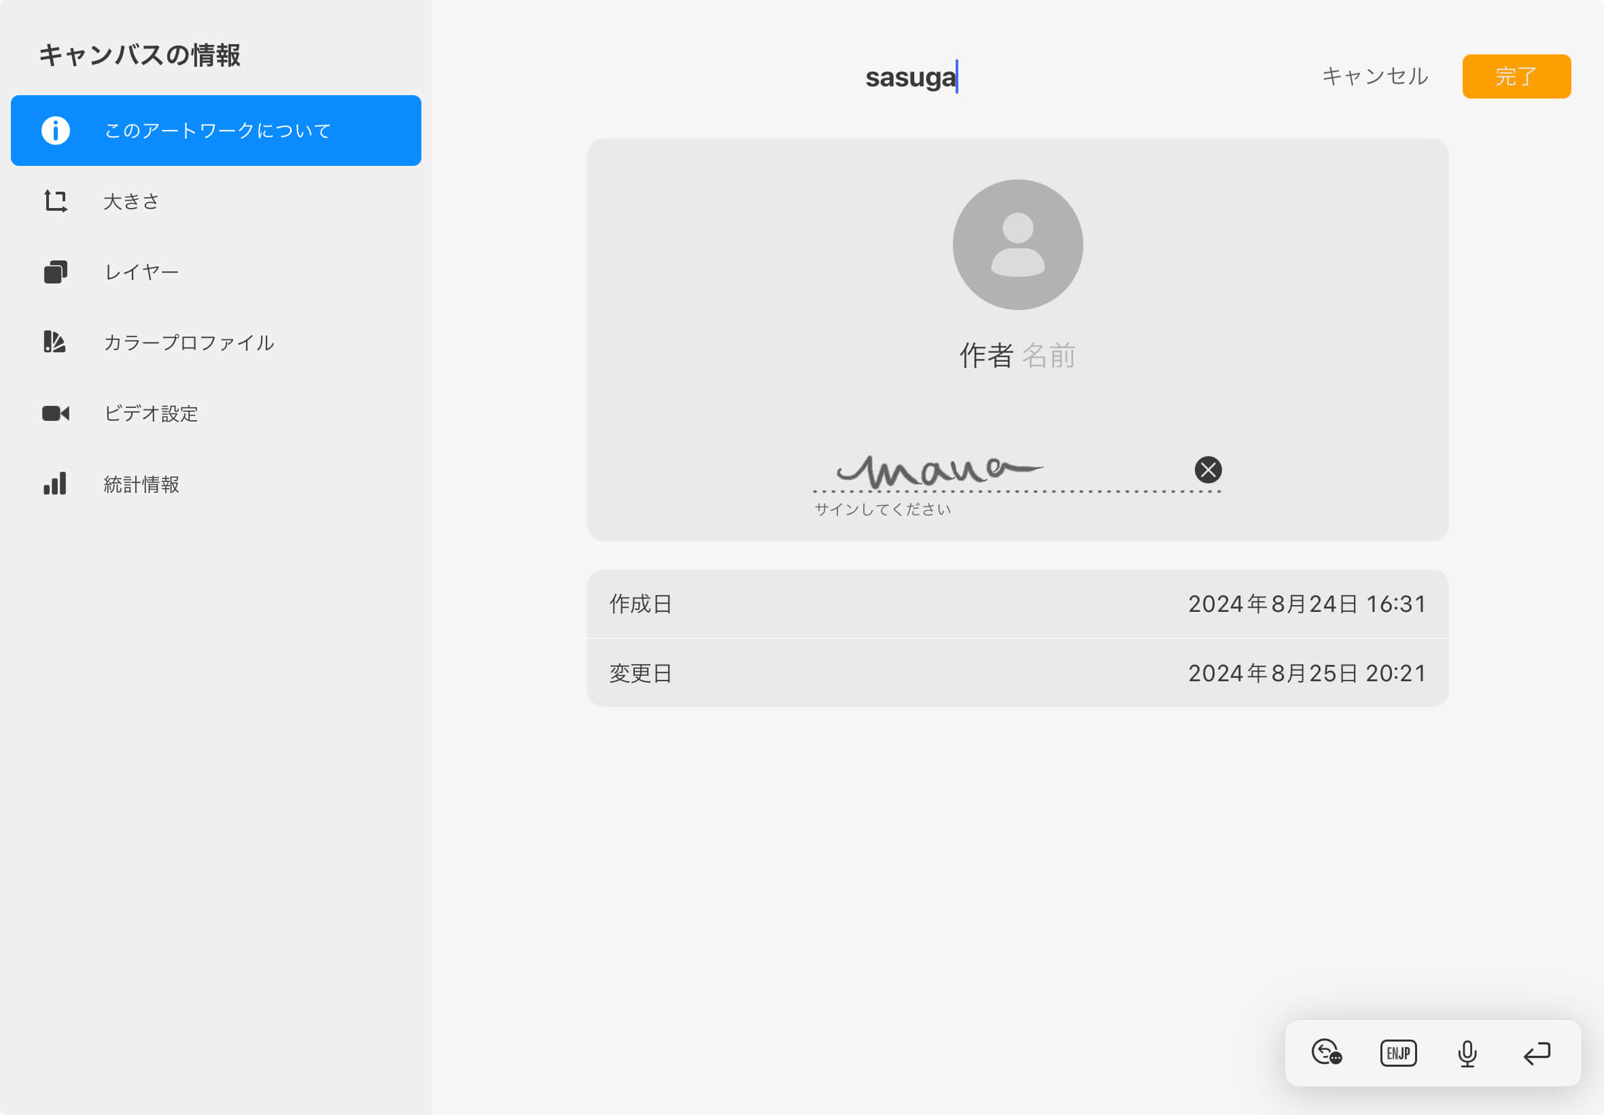Tap the microphone dictation icon
1604x1115 pixels.
[x=1467, y=1054]
